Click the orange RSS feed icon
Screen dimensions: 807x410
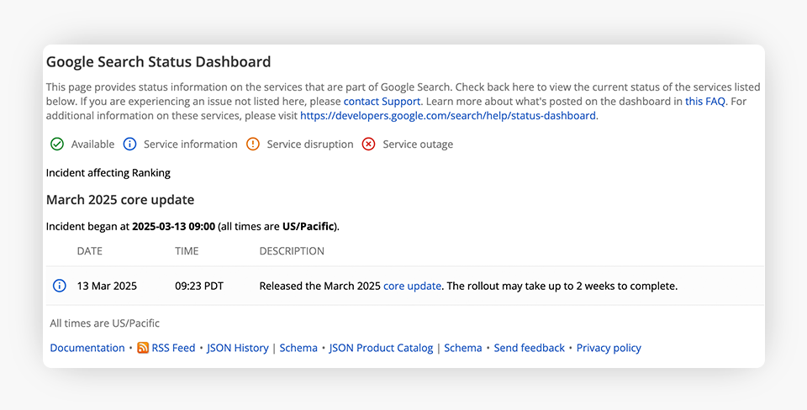(143, 348)
